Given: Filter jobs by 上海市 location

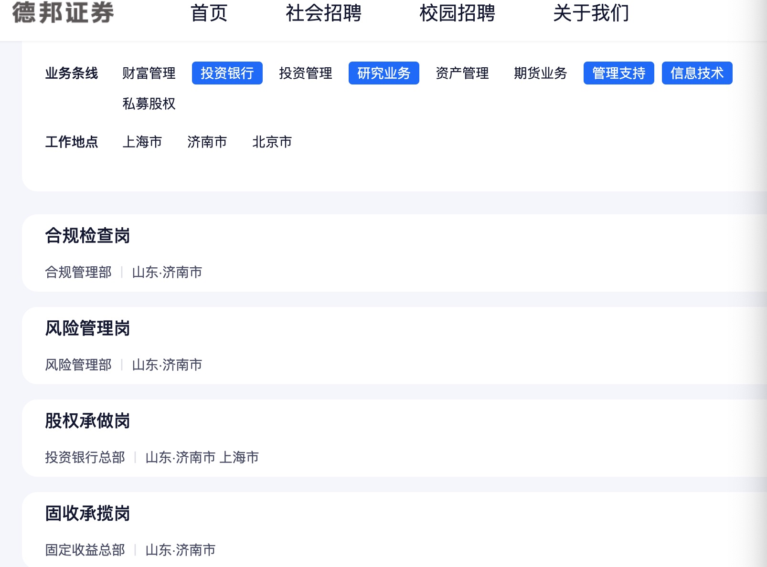Looking at the screenshot, I should (x=143, y=142).
